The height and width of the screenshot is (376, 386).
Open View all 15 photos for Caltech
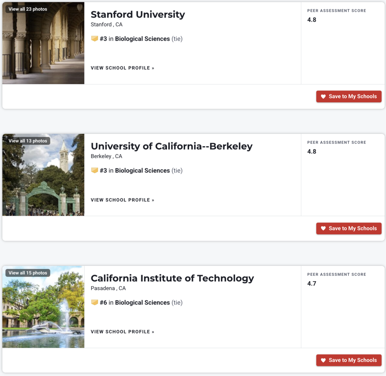coord(28,273)
